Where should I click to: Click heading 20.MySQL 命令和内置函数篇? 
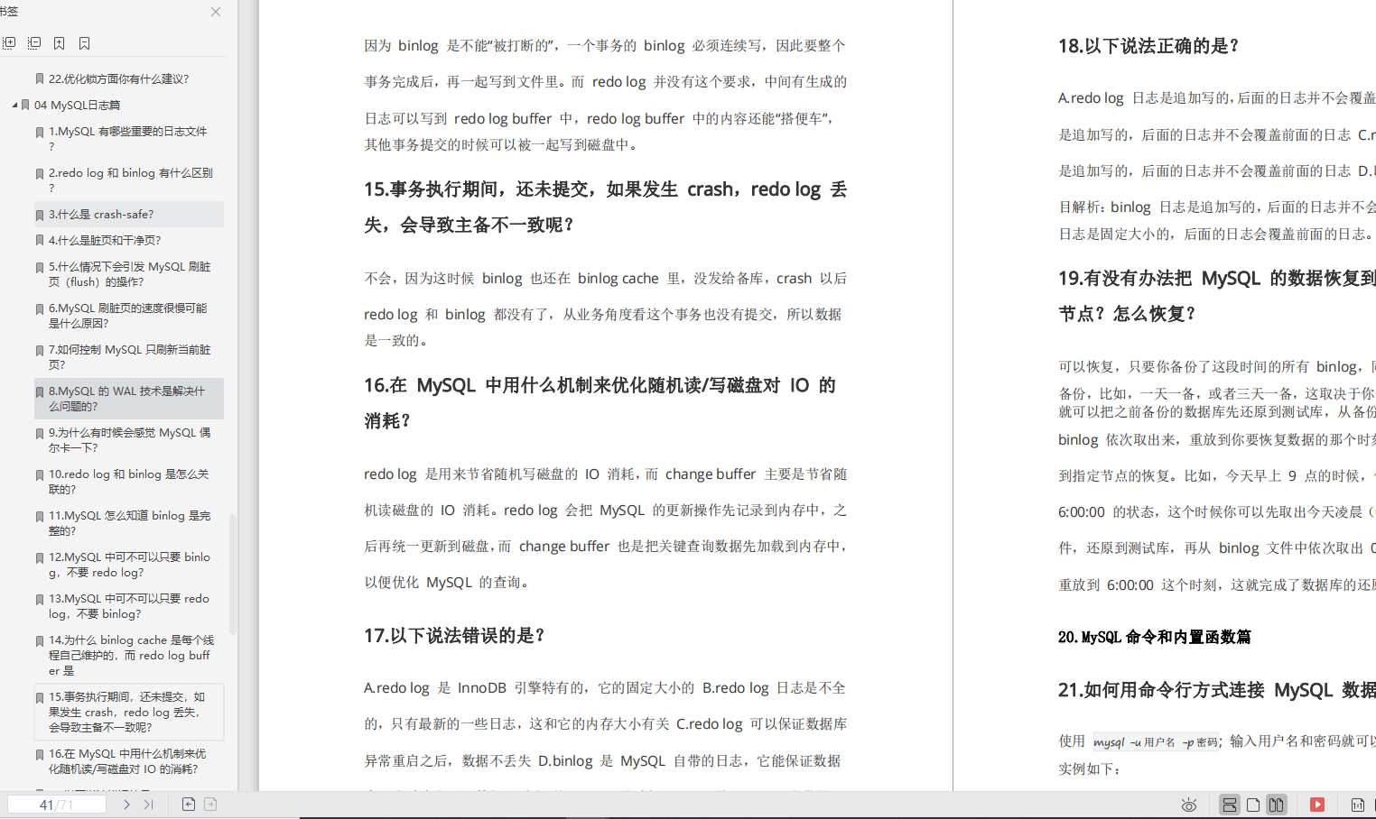coord(1155,637)
